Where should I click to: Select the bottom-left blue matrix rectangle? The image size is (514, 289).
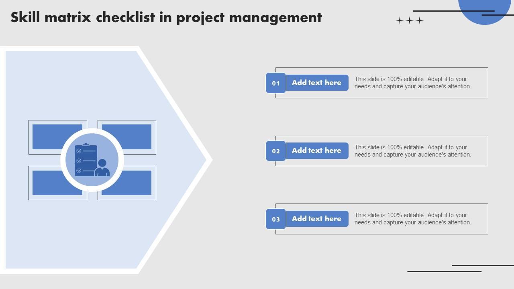click(47, 184)
